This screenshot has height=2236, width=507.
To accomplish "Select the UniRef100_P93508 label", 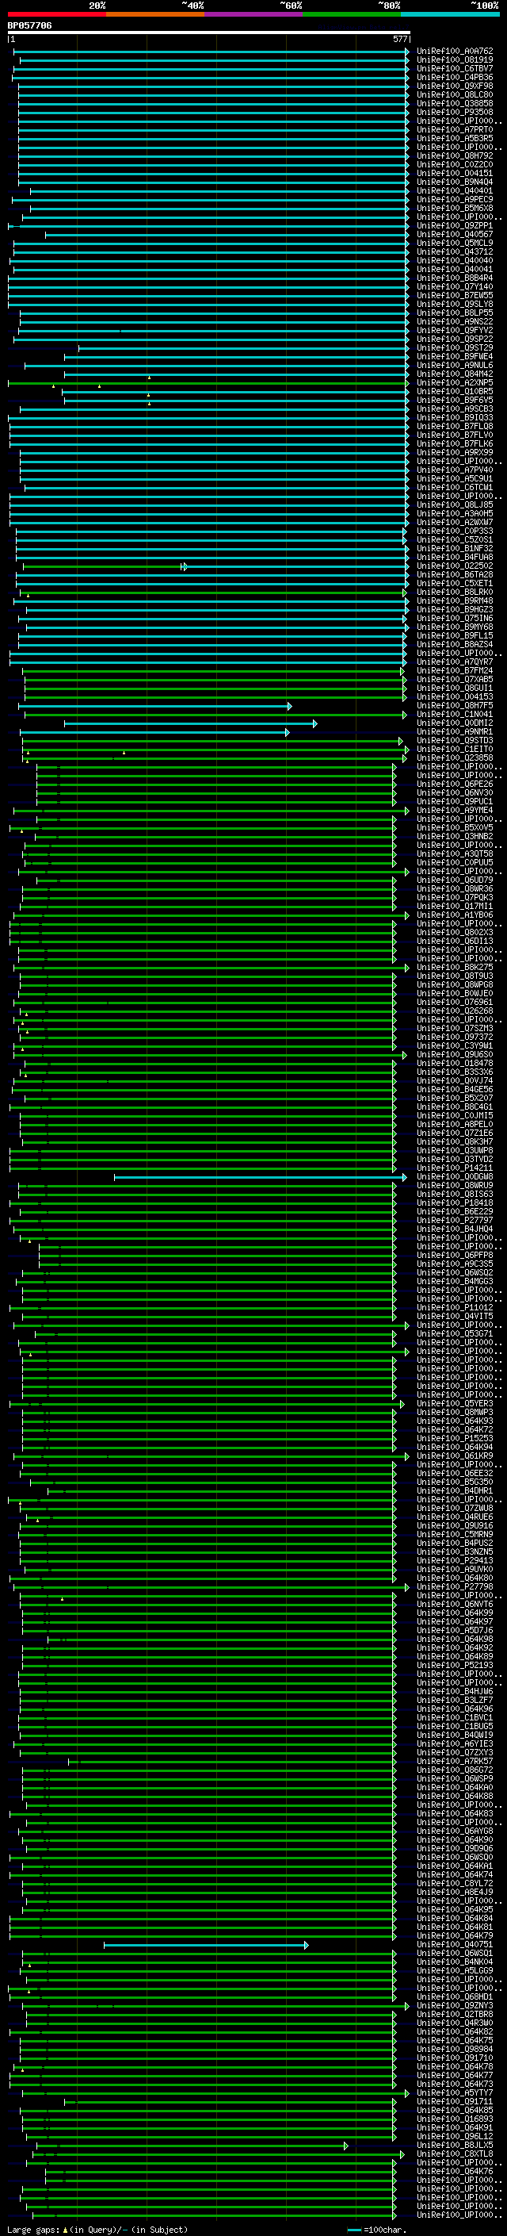I will tap(455, 112).
